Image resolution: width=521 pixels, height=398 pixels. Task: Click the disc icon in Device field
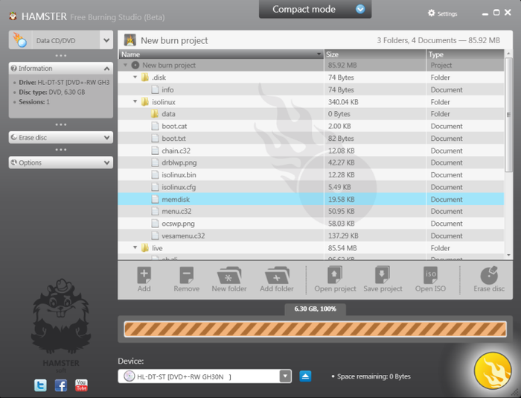pos(129,376)
